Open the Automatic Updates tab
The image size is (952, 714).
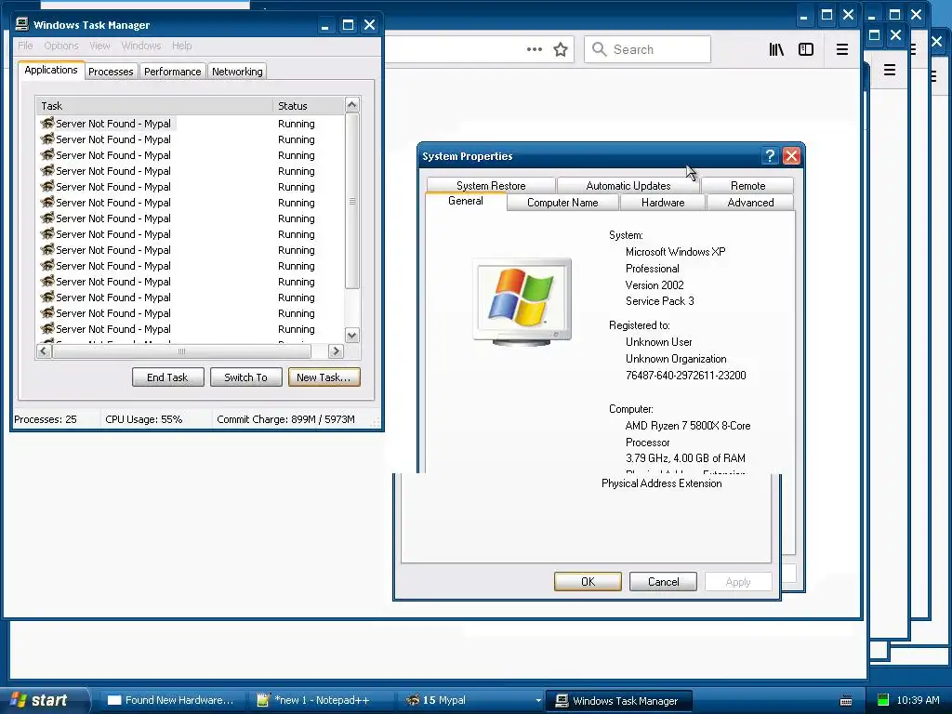pyautogui.click(x=628, y=185)
